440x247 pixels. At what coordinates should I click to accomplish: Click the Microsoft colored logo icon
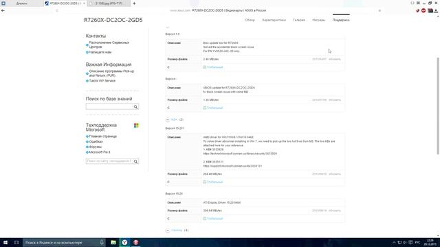click(136, 126)
